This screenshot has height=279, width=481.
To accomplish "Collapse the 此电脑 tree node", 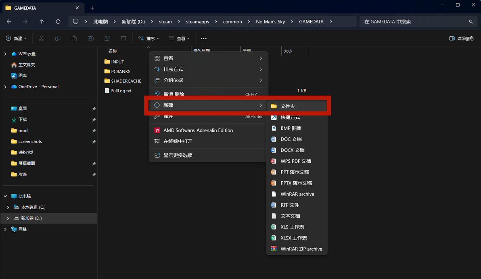I will coord(5,196).
